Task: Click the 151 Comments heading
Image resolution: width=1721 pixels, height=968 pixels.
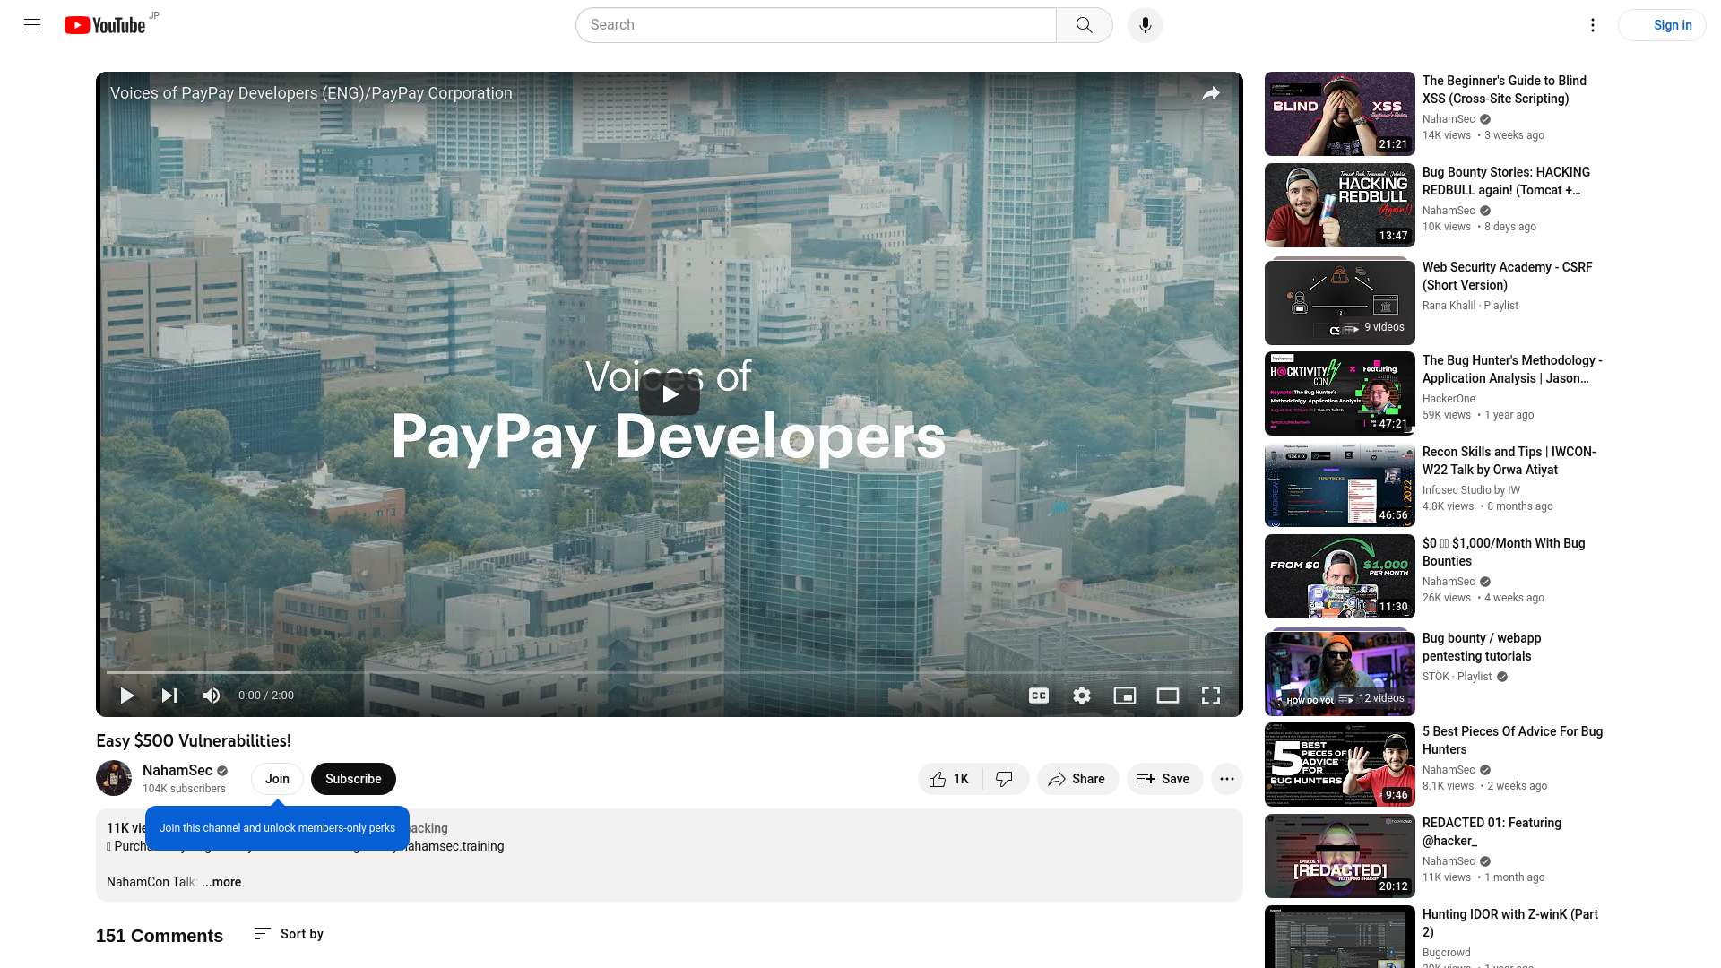Action: point(160,936)
